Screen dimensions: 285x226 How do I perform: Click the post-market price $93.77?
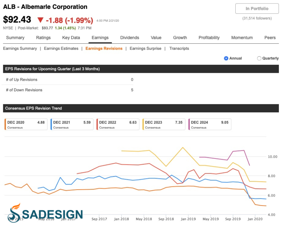coord(47,28)
